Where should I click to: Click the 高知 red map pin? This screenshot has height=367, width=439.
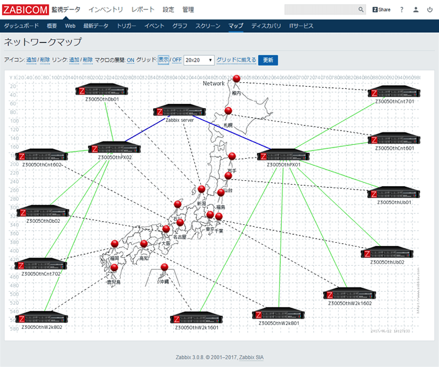144,244
